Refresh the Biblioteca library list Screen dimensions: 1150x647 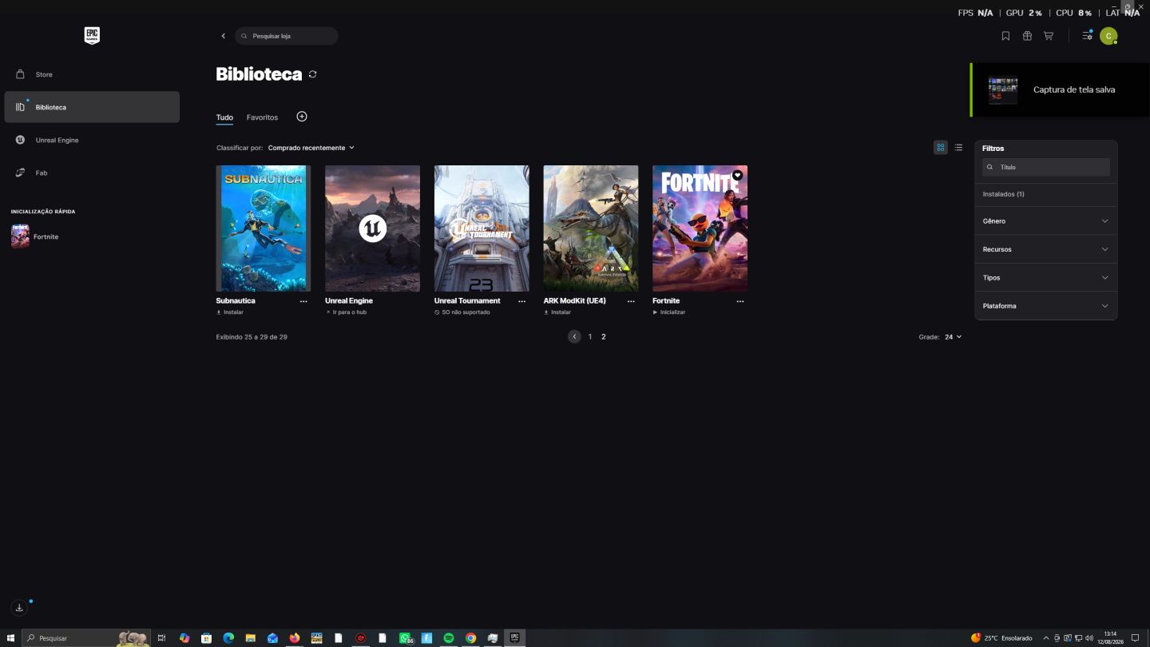(312, 74)
